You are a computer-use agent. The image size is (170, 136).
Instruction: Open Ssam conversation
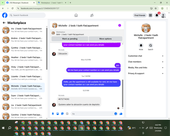click(23, 97)
